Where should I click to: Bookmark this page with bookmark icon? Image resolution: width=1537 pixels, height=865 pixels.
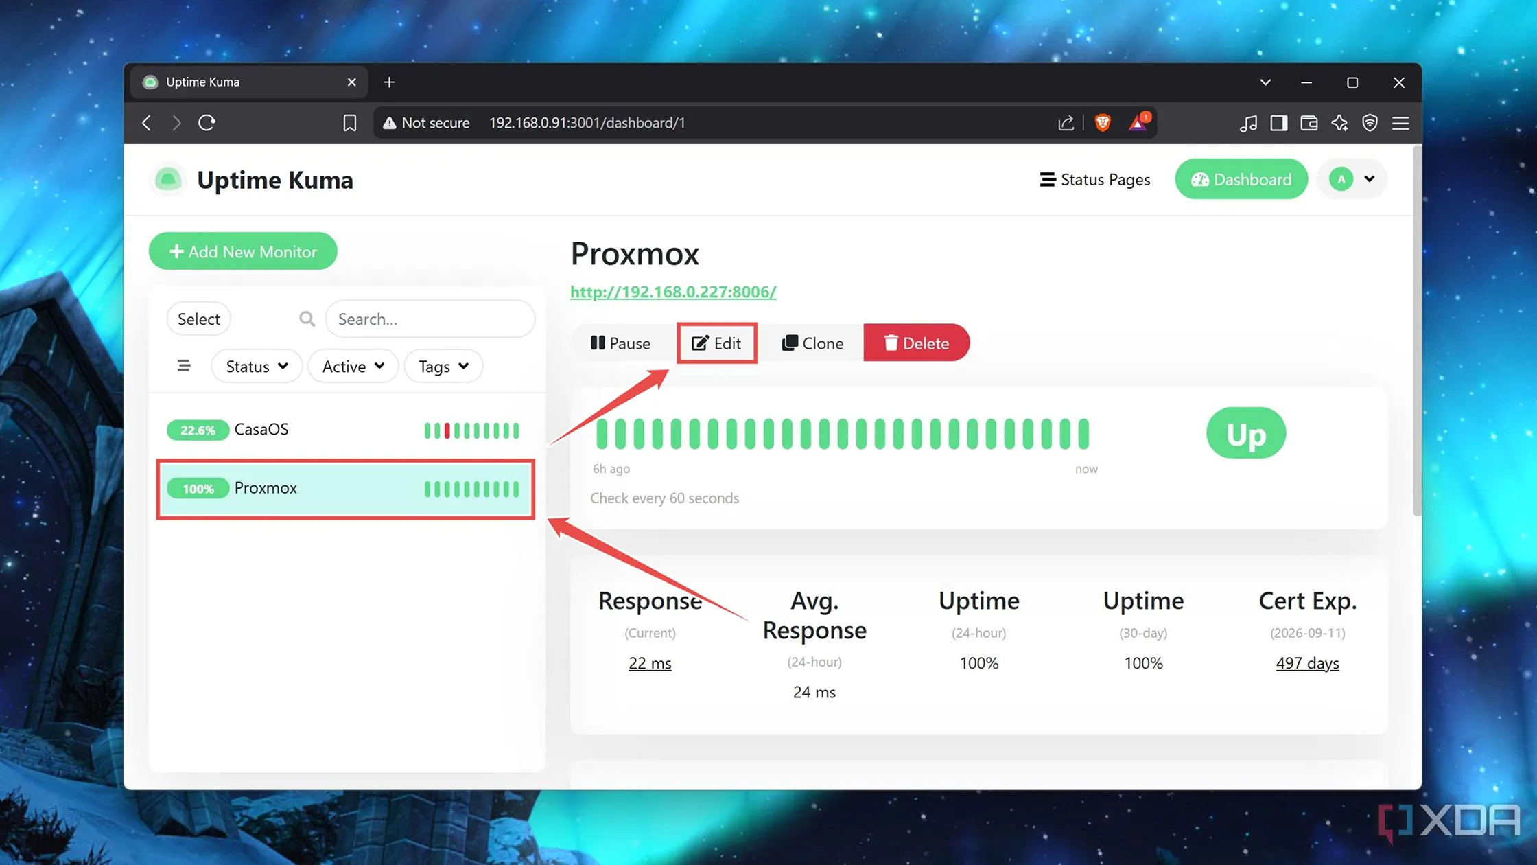click(x=350, y=123)
